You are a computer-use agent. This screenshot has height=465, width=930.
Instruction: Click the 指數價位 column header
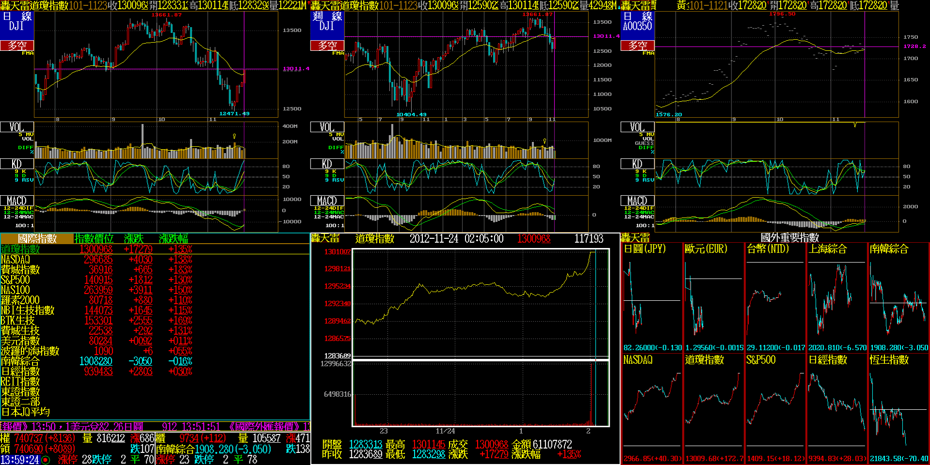[94, 238]
